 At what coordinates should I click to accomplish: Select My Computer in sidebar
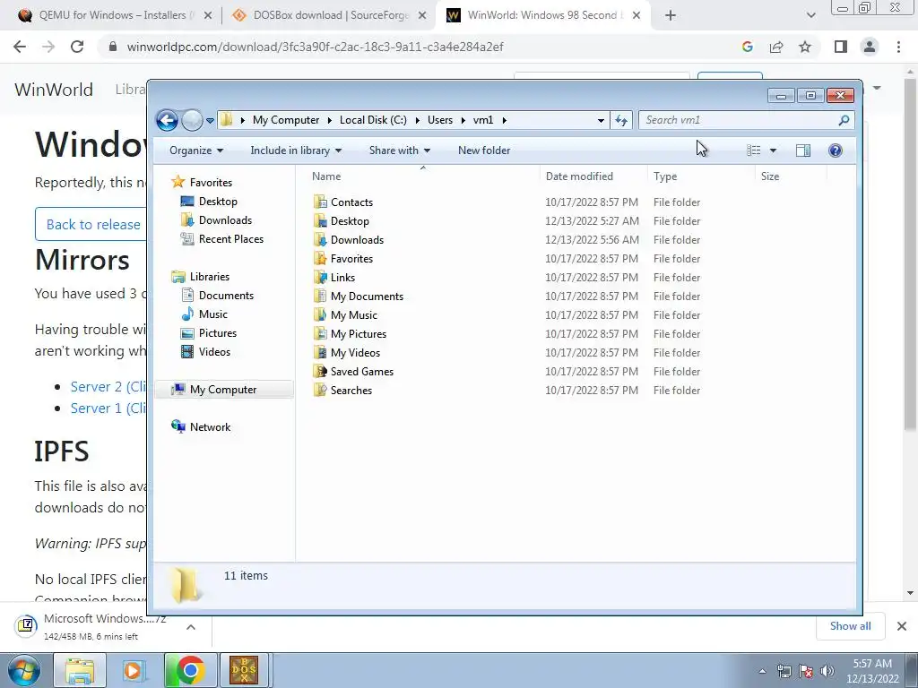click(x=224, y=390)
